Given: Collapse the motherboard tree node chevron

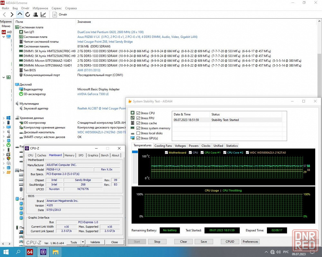Looking at the screenshot, I should pyautogui.click(x=4, y=77).
